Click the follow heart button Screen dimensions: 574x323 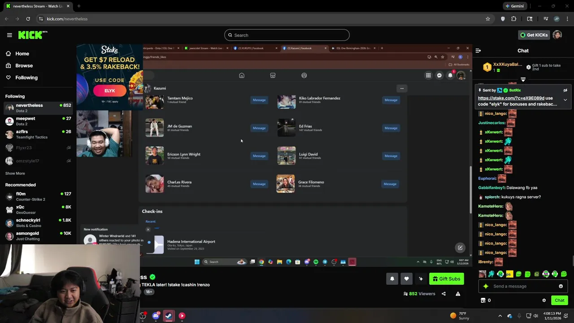click(406, 279)
